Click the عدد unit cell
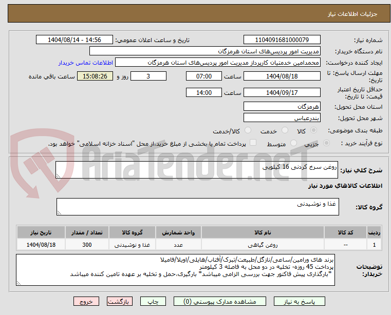 coord(178,245)
